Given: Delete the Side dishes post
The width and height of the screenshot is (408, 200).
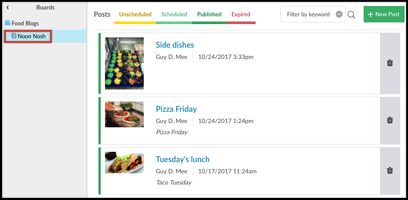Looking at the screenshot, I should pos(390,63).
